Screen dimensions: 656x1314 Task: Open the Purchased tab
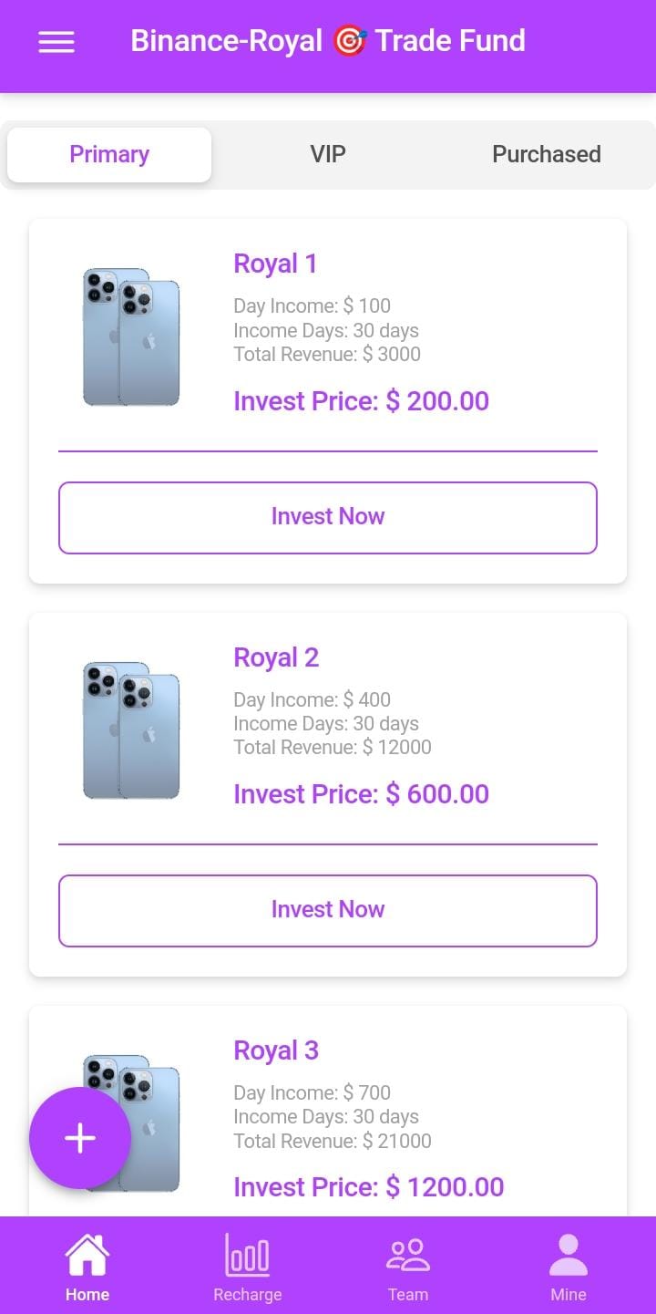pos(546,154)
